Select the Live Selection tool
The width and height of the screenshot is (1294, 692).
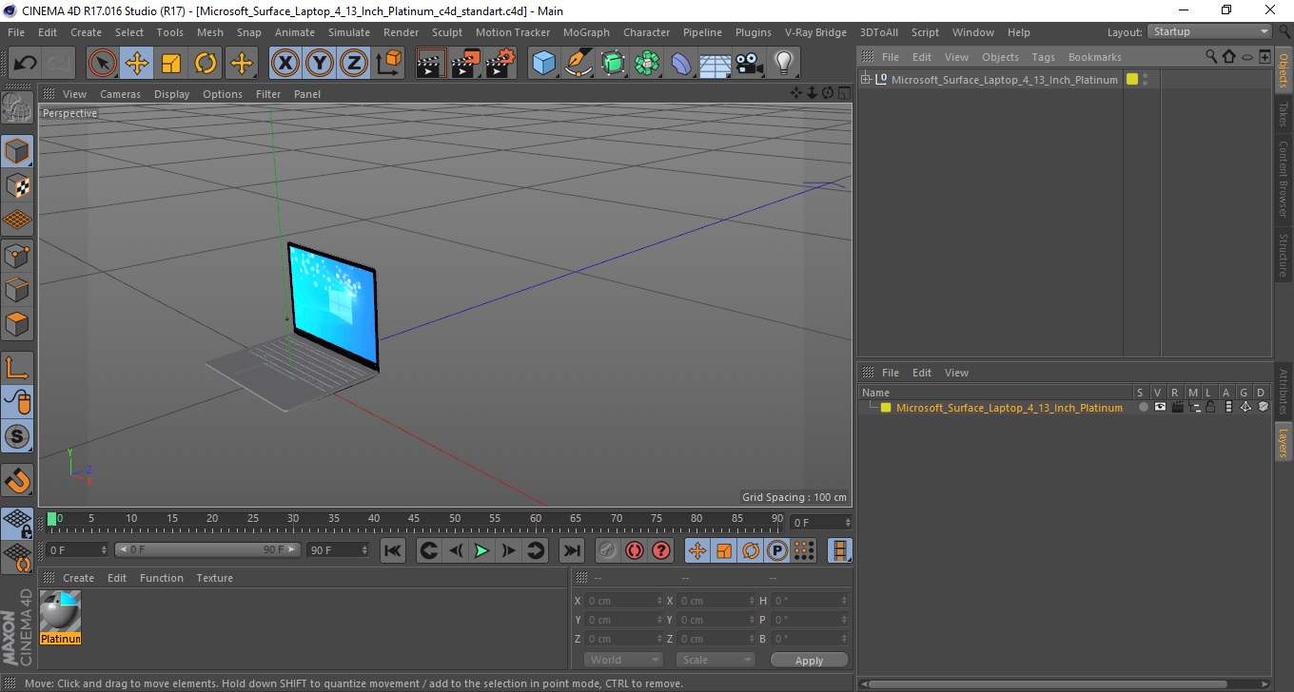(103, 64)
